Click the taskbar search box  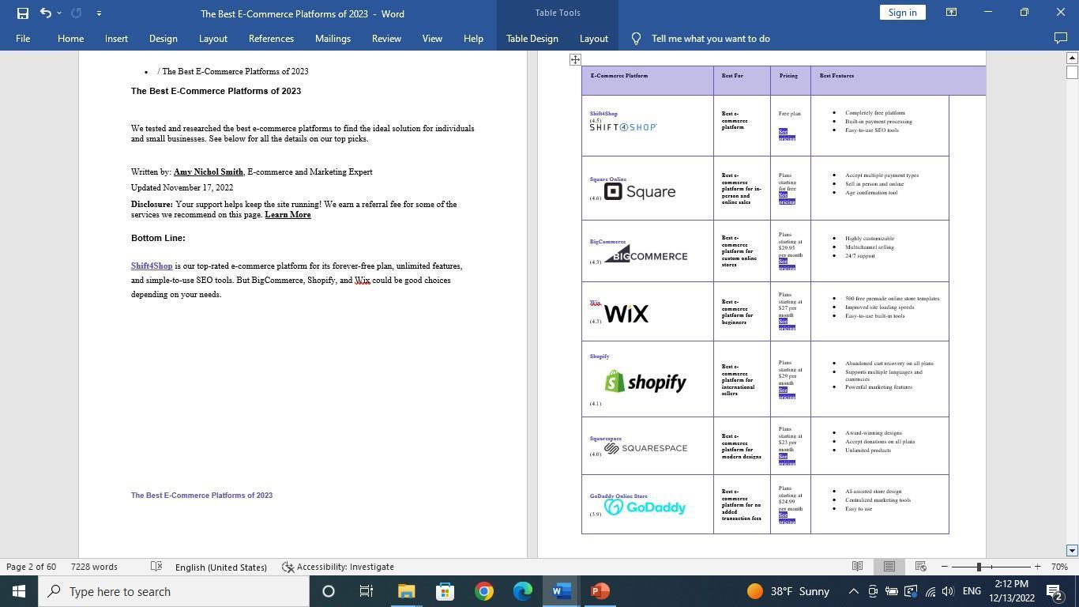[x=174, y=591]
